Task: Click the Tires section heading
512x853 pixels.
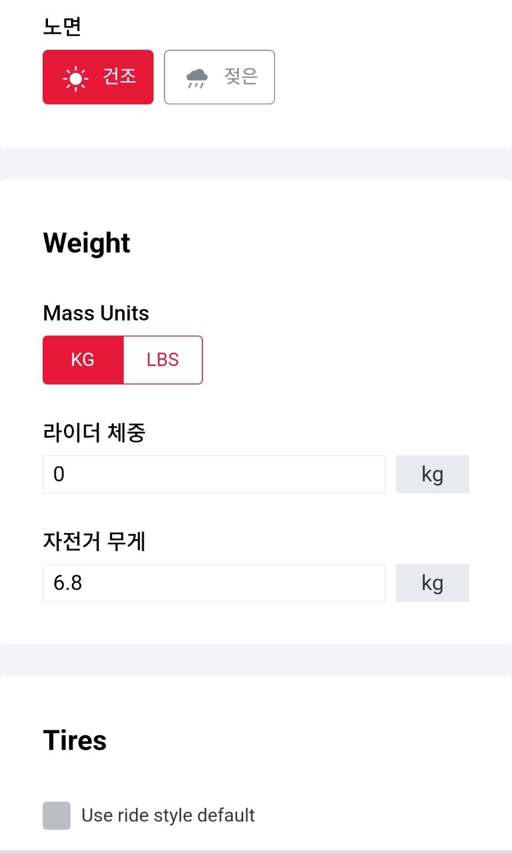Action: pyautogui.click(x=75, y=740)
